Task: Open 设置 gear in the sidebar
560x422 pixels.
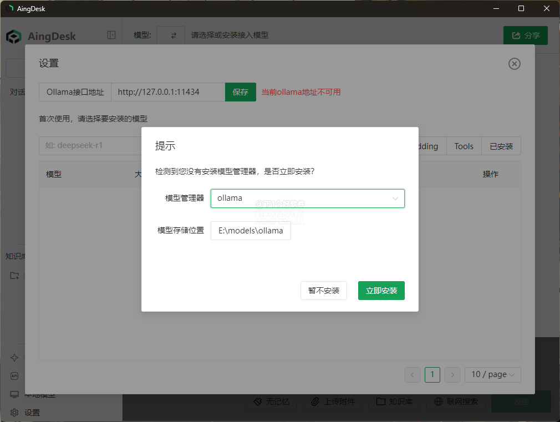Action: [x=15, y=413]
